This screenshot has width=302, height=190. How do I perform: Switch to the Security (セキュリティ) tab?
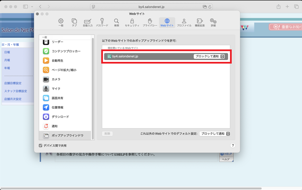(x=132, y=23)
